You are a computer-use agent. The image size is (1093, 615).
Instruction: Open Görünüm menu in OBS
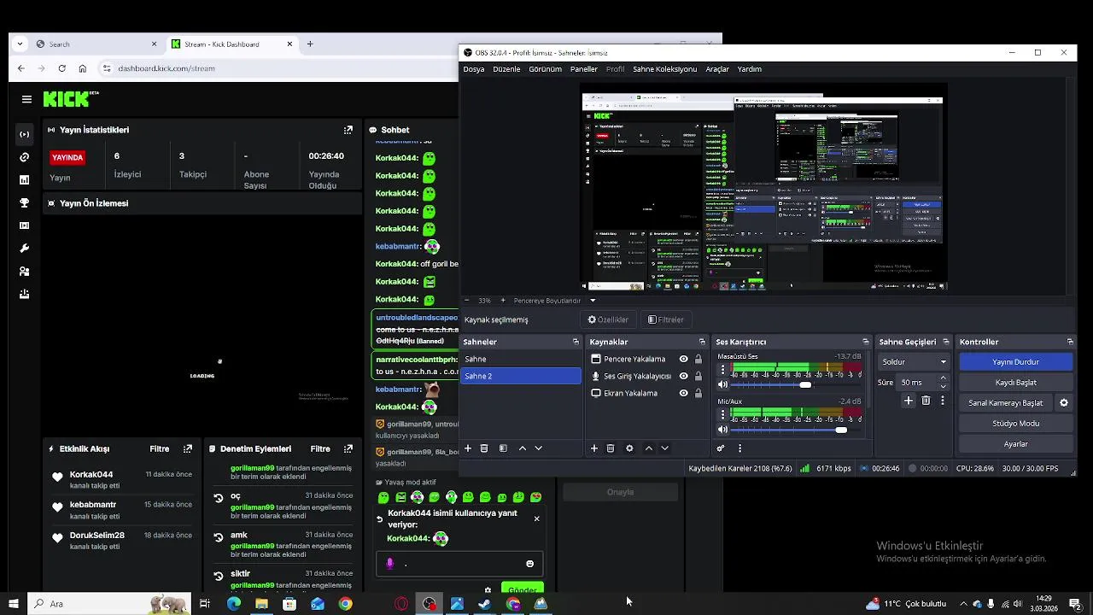click(545, 69)
